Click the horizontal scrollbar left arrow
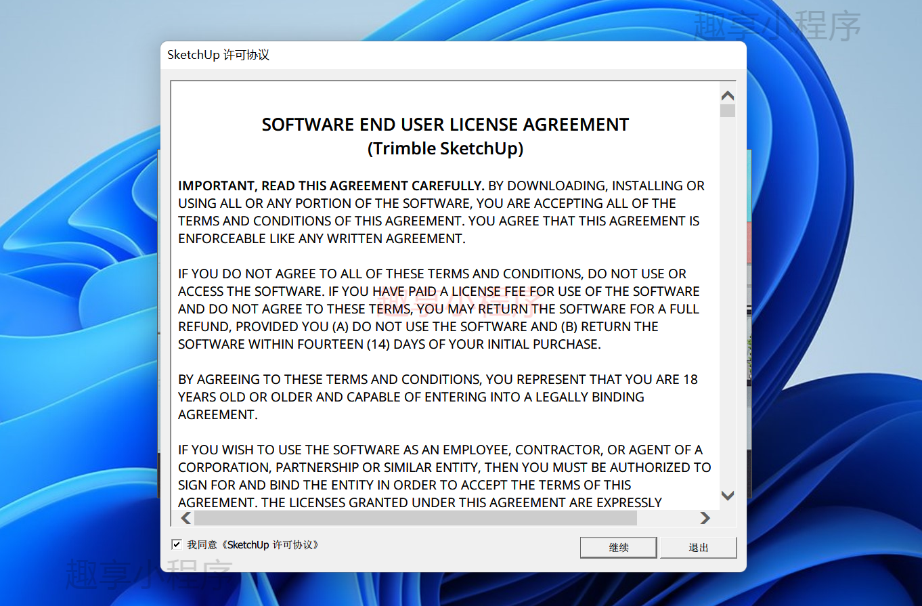This screenshot has height=606, width=922. [186, 518]
